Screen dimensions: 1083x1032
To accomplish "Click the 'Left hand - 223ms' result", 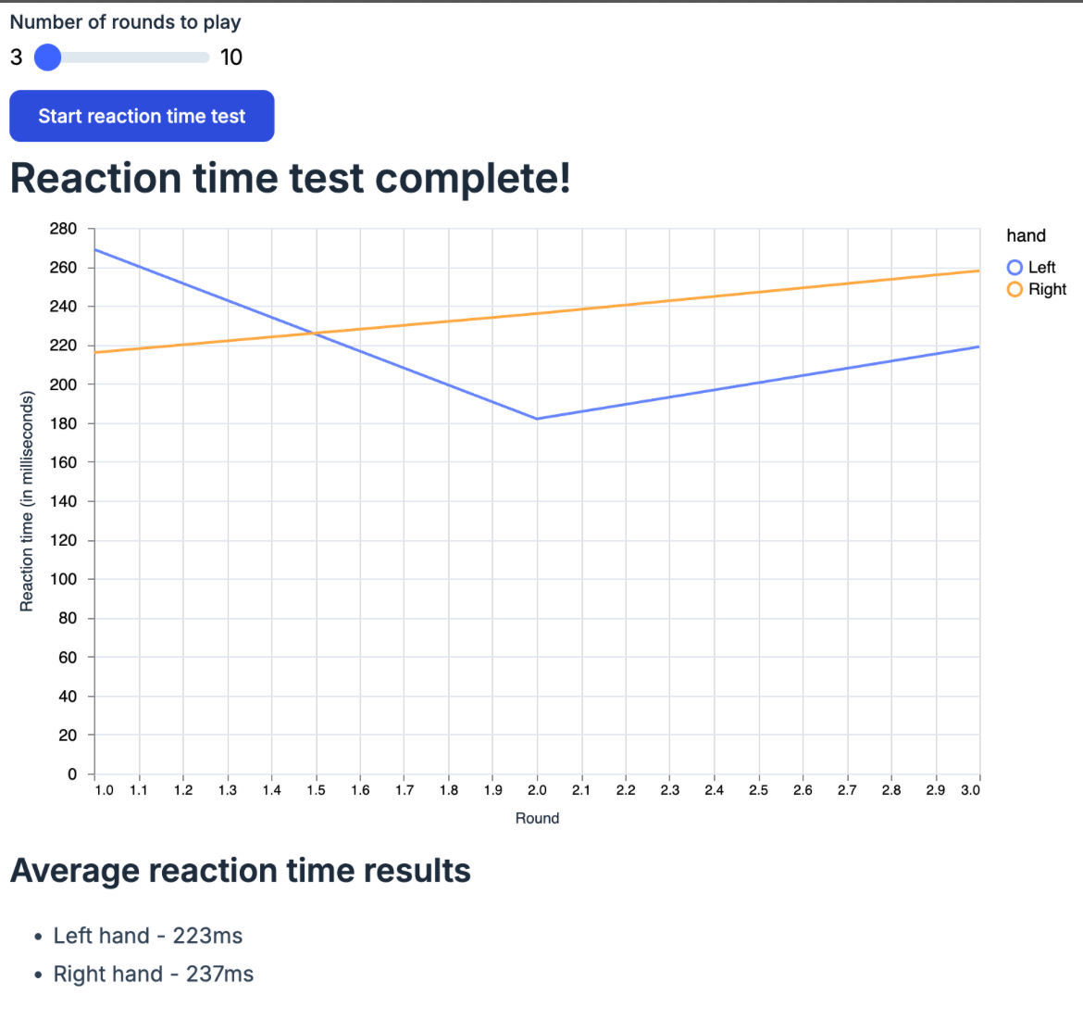I will [x=148, y=936].
